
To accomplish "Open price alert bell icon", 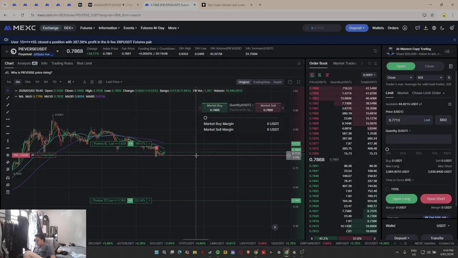I will pyautogui.click(x=299, y=63).
